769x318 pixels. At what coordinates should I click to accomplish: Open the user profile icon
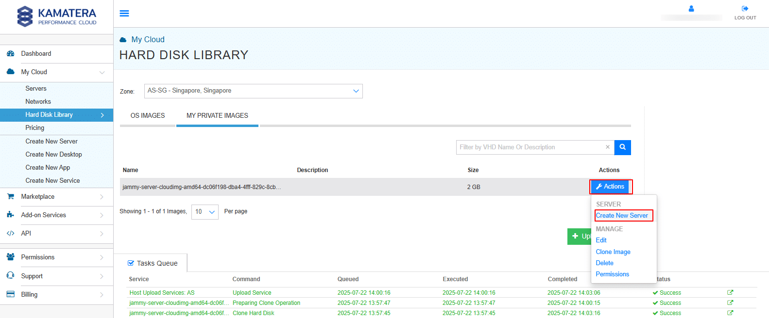pyautogui.click(x=691, y=9)
